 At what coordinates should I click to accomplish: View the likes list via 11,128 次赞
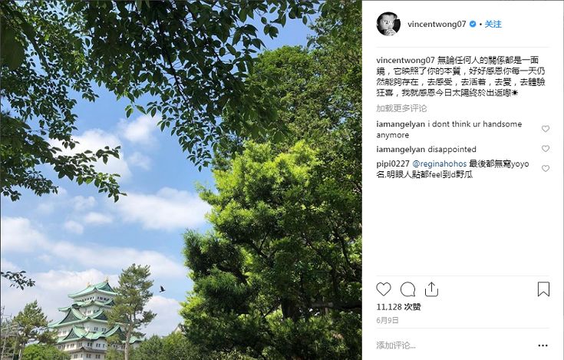coord(398,307)
